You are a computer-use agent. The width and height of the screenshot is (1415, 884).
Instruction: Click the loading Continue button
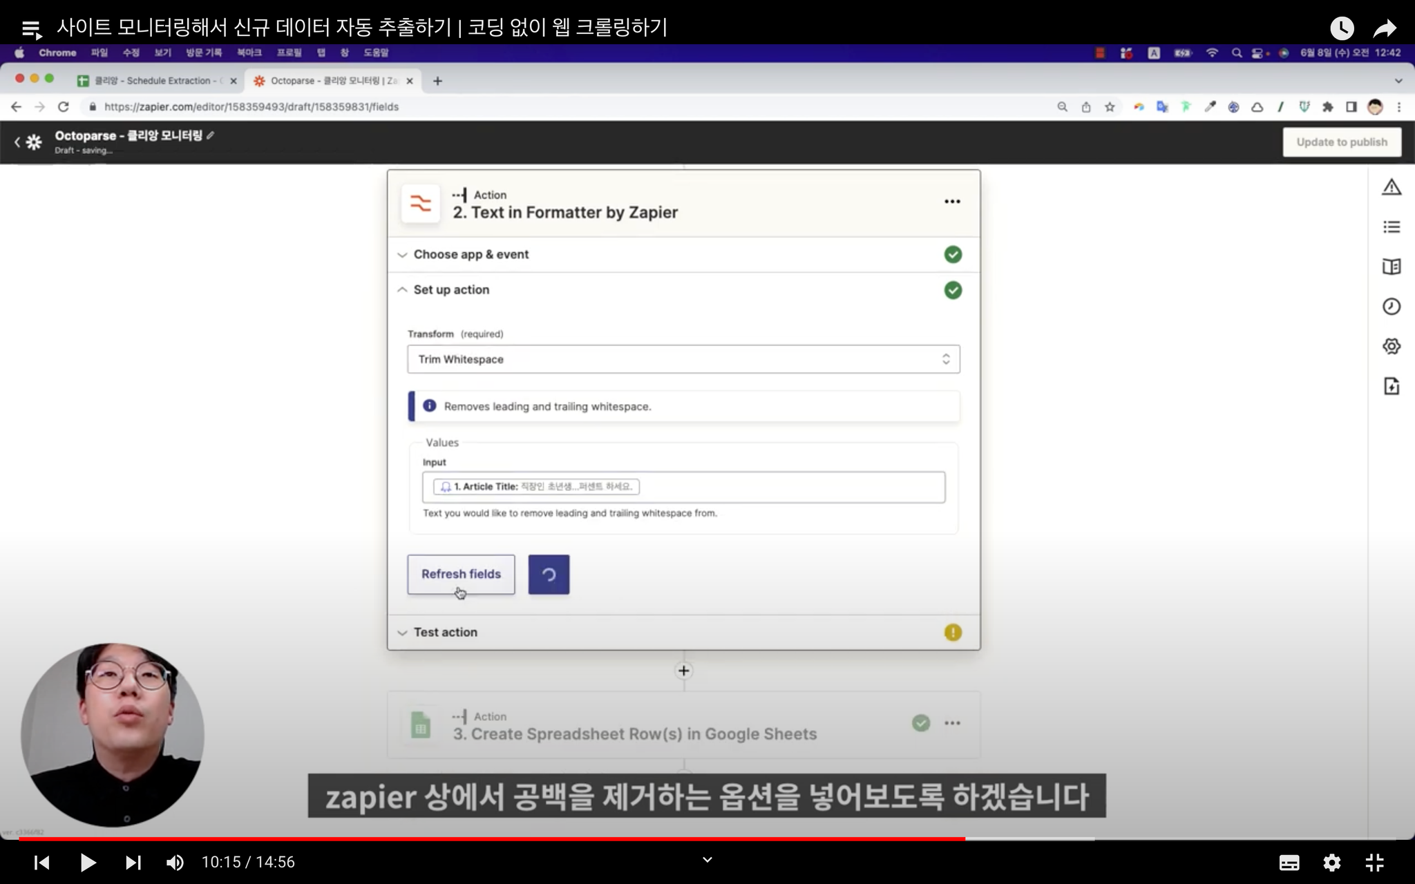549,574
